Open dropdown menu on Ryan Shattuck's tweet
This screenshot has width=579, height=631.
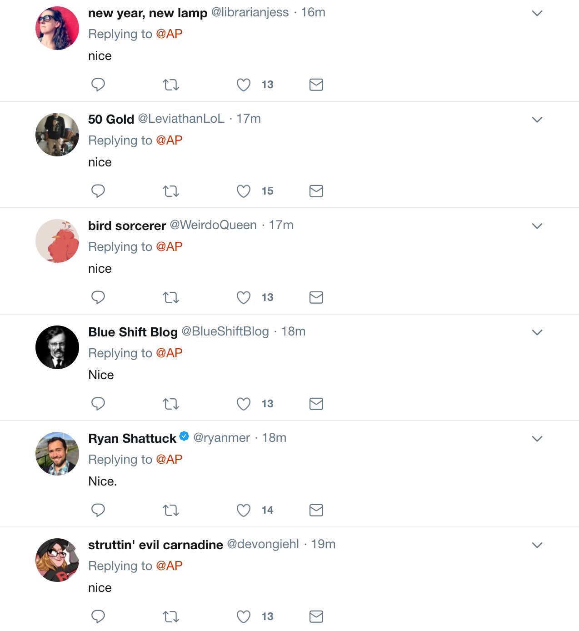coord(537,439)
